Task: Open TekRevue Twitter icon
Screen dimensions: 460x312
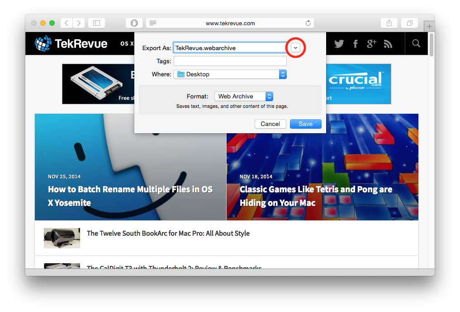Action: tap(339, 44)
